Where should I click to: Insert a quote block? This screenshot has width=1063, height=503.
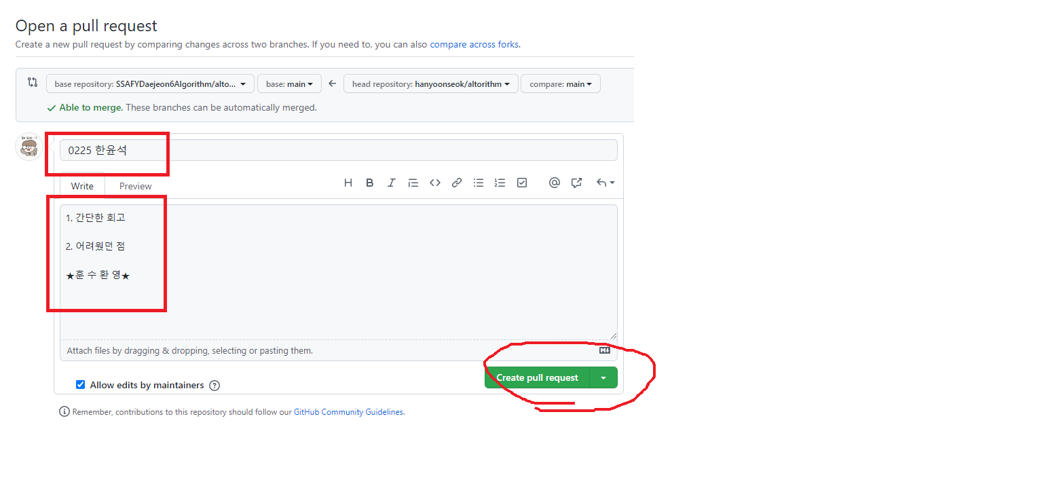point(413,183)
